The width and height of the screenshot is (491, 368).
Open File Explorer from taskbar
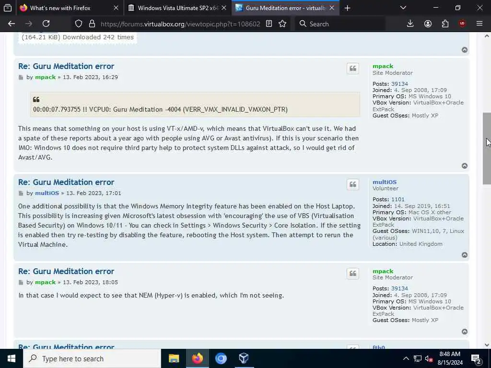pyautogui.click(x=174, y=358)
